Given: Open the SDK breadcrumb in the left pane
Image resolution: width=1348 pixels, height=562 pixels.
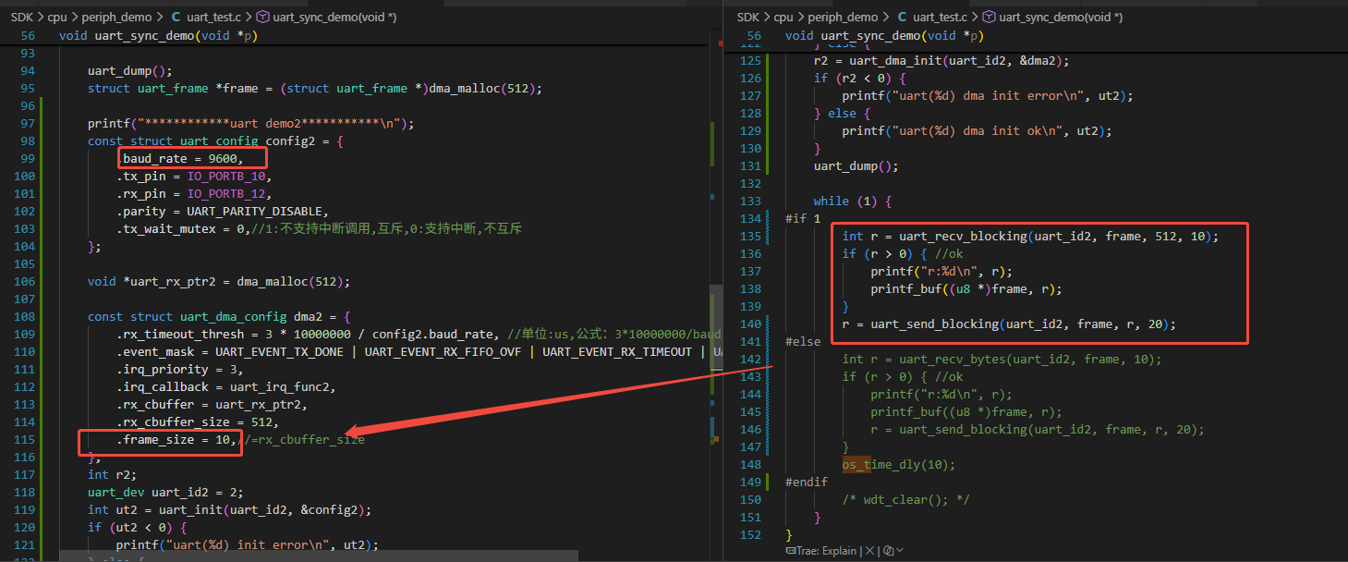Looking at the screenshot, I should (x=22, y=17).
